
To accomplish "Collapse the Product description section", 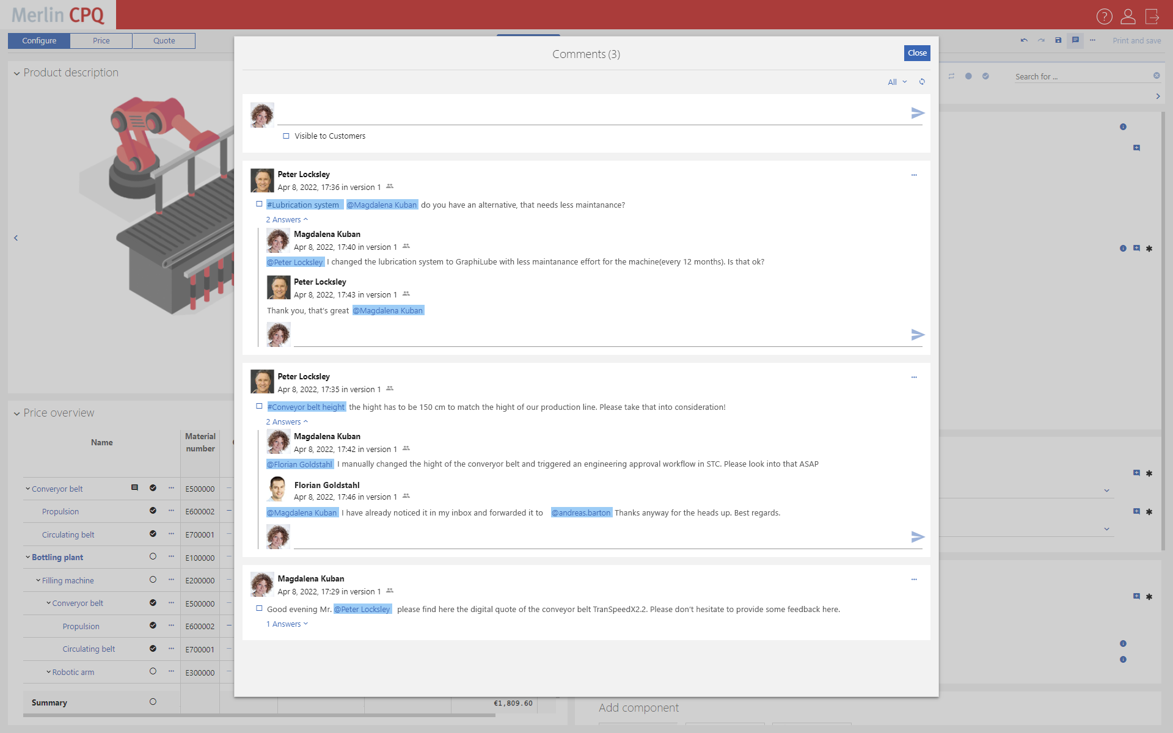I will (x=17, y=73).
